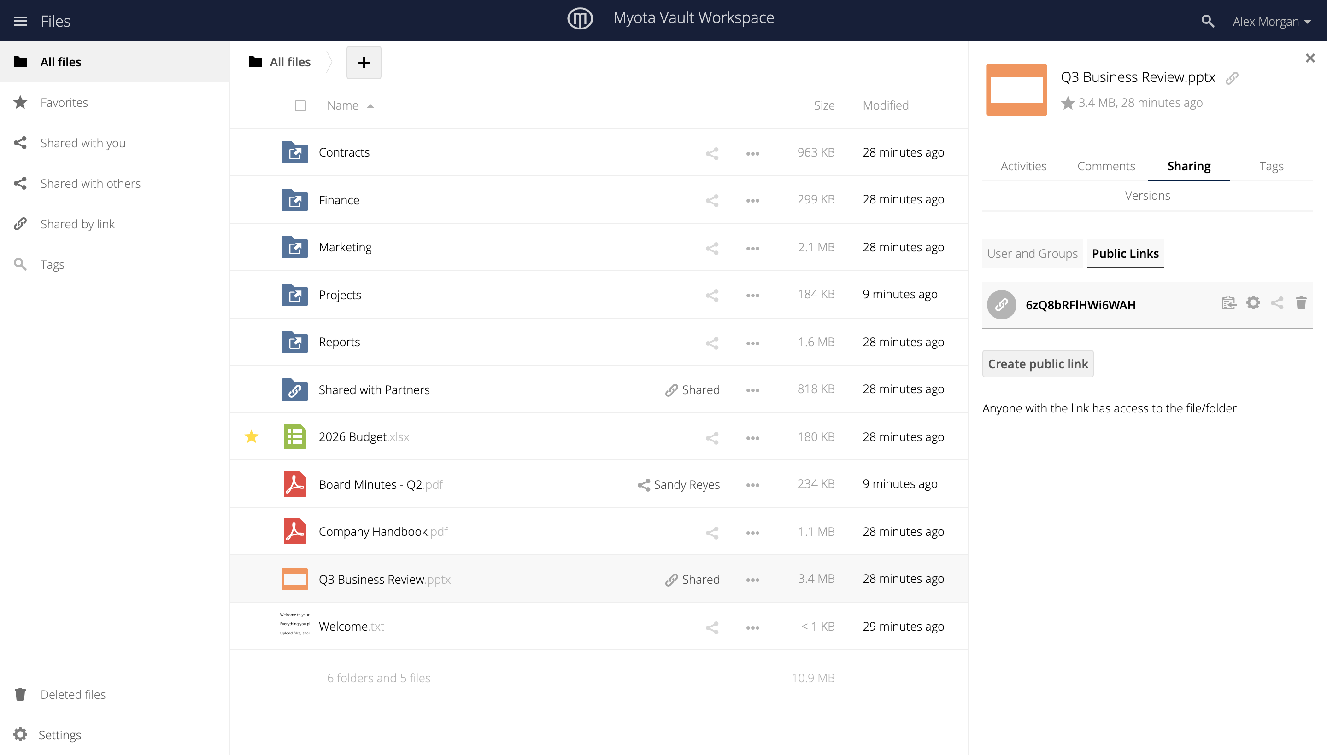Screen dimensions: 1327x755
Task: Click Sandy Reyes share on Board Minutes
Action: click(x=678, y=485)
